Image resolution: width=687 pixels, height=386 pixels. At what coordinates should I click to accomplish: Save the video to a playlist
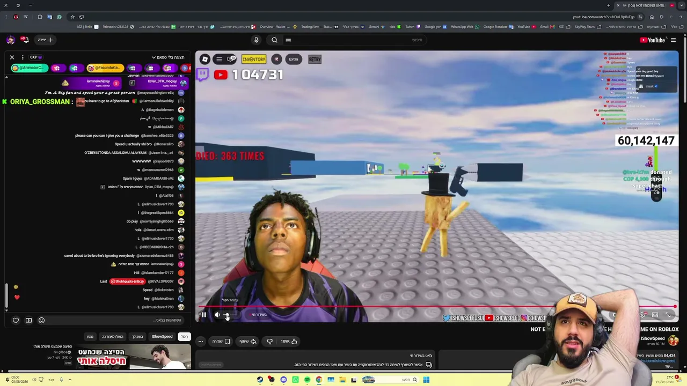point(221,342)
